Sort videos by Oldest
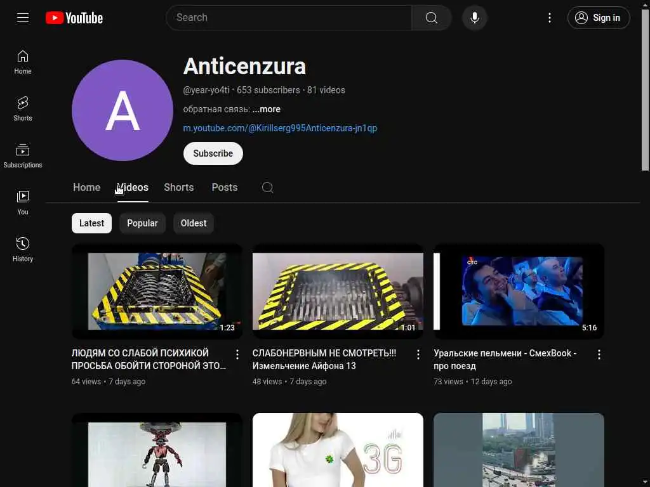650x487 pixels. [x=194, y=223]
